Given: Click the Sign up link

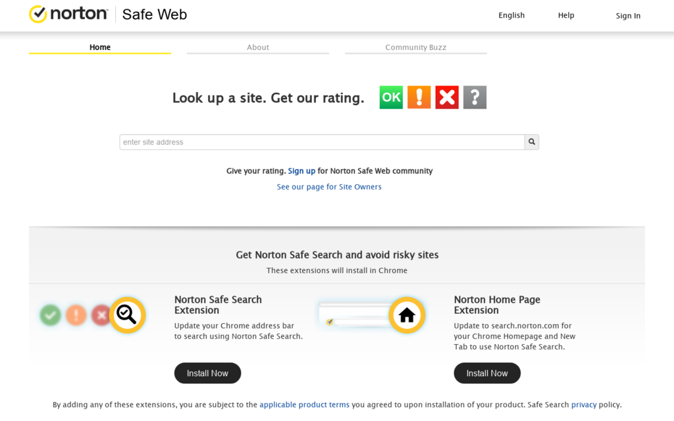Looking at the screenshot, I should (301, 171).
